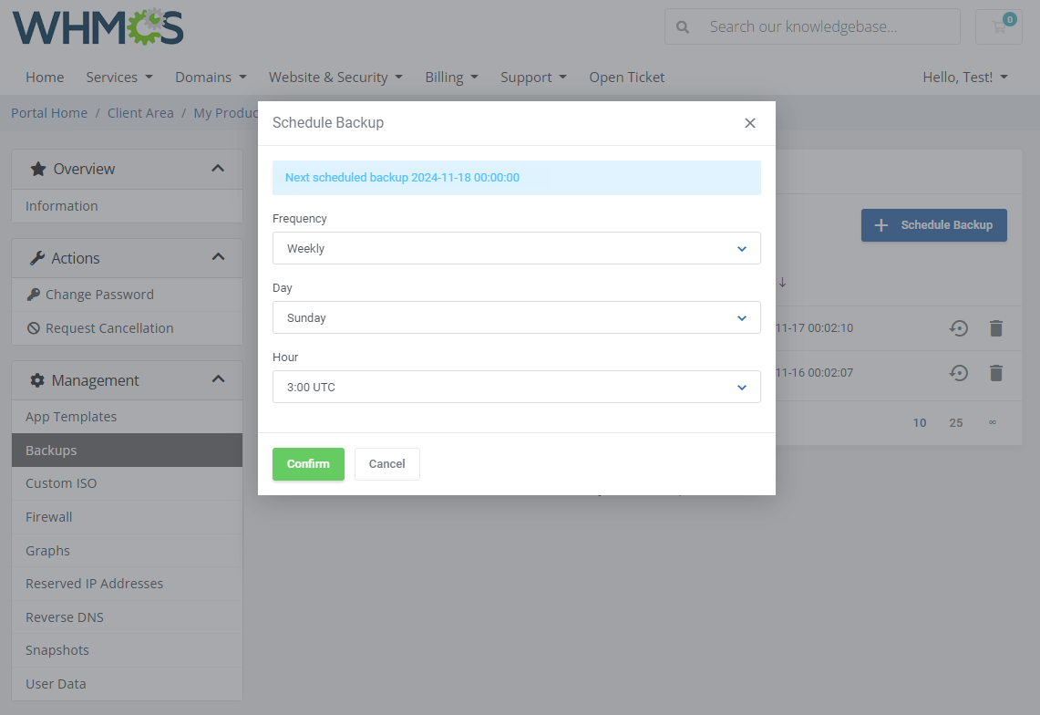Screen dimensions: 1040x715
Task: Show 25 entries per page
Action: (x=956, y=423)
